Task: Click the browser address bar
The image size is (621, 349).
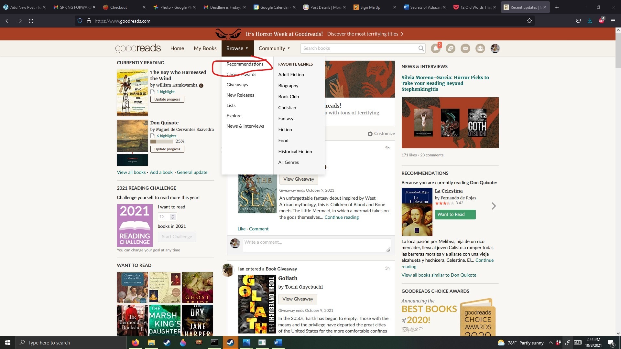Action: click(x=304, y=21)
